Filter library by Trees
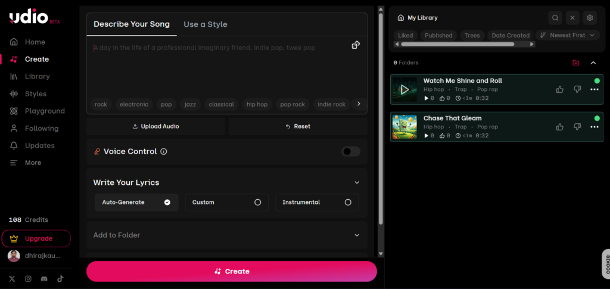 point(472,35)
